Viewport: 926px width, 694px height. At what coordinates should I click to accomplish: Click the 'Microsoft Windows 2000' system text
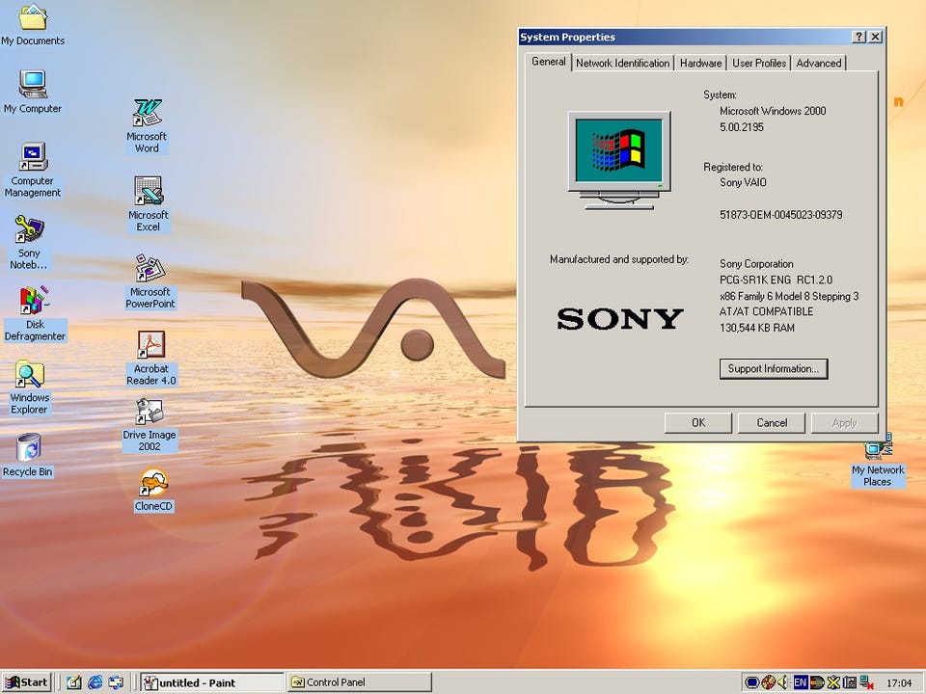pos(773,111)
